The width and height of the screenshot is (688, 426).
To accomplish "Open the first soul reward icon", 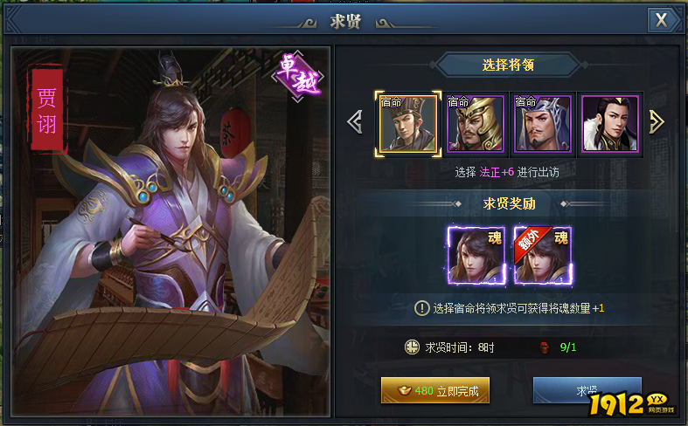I will (476, 255).
